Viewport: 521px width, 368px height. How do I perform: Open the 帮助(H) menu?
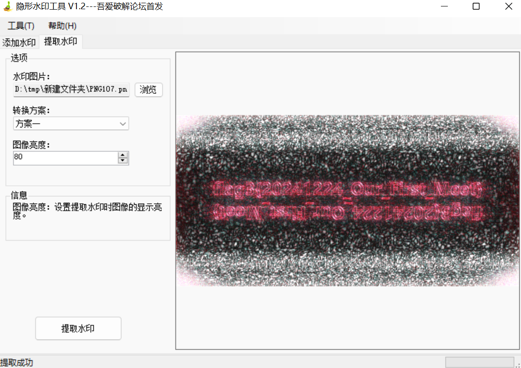pyautogui.click(x=63, y=26)
